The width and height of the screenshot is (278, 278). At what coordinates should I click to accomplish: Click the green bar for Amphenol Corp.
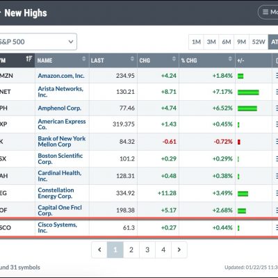click(x=247, y=108)
